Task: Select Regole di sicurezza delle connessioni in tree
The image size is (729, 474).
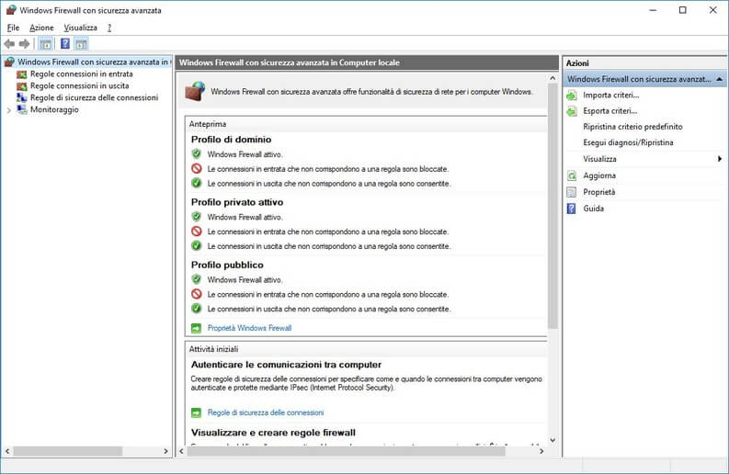Action: [94, 97]
